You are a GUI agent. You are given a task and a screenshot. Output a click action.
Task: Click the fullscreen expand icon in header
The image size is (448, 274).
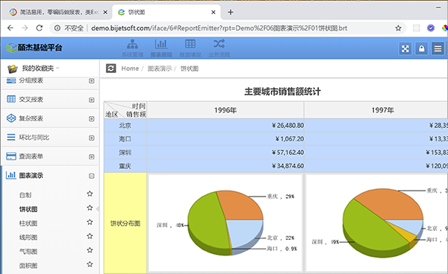(x=405, y=48)
